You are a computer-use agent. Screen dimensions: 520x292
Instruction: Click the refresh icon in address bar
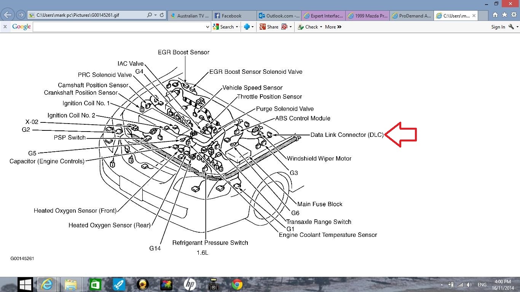coord(162,15)
